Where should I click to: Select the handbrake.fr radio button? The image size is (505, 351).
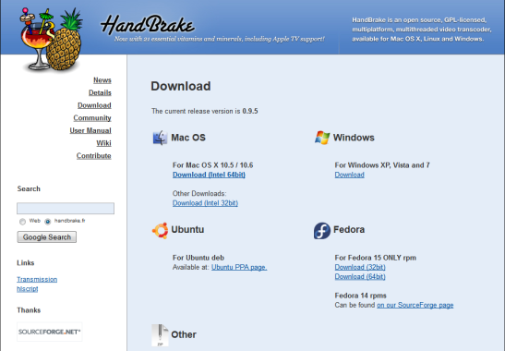tap(48, 222)
